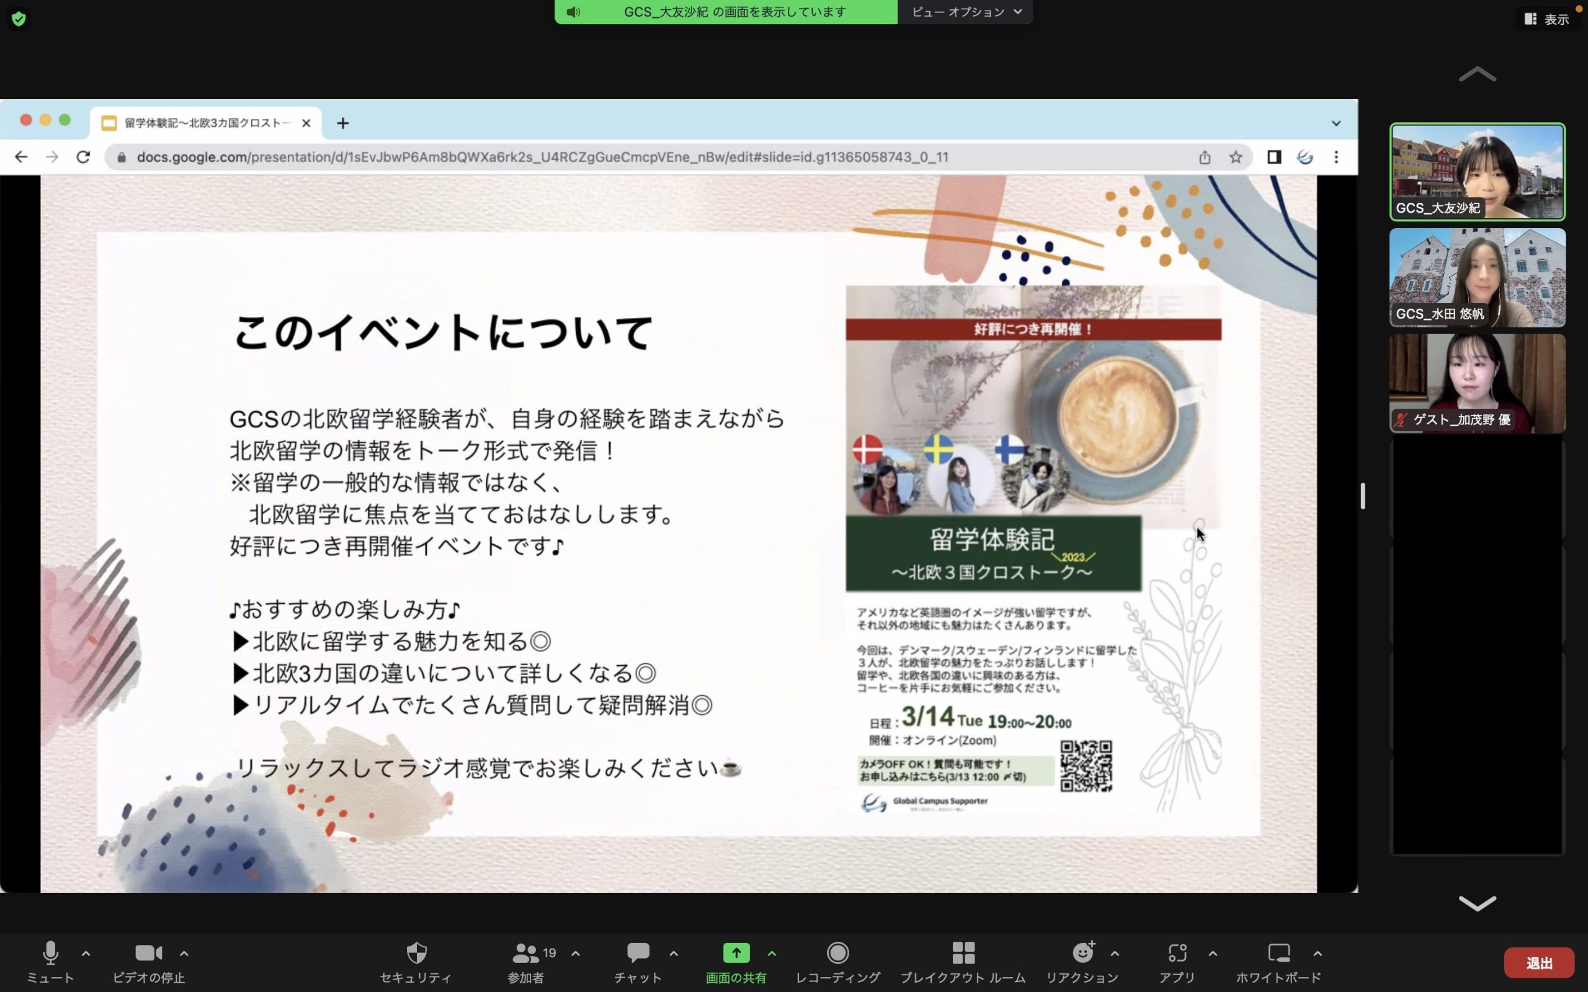The height and width of the screenshot is (992, 1588).
Task: Open the View Options (ビュー オプション) dropdown
Action: pos(966,12)
